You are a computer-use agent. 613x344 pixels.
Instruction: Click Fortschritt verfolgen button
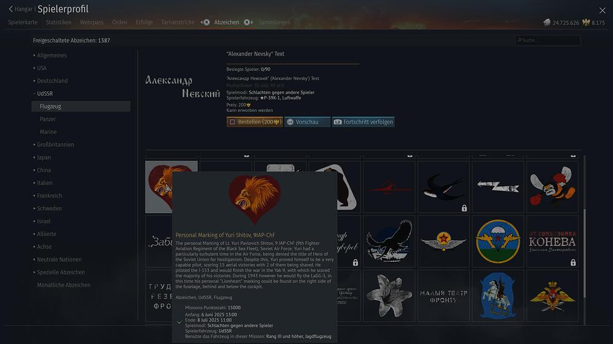click(x=363, y=122)
